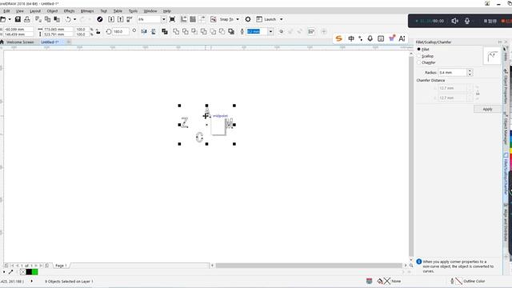The height and width of the screenshot is (288, 512).
Task: Click the Create boundary icon
Action: tap(231, 32)
